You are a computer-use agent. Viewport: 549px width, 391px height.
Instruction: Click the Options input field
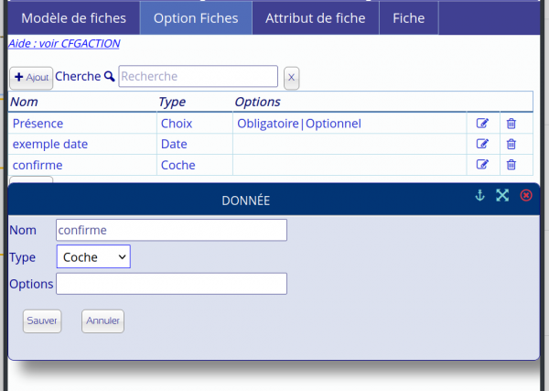(x=172, y=284)
